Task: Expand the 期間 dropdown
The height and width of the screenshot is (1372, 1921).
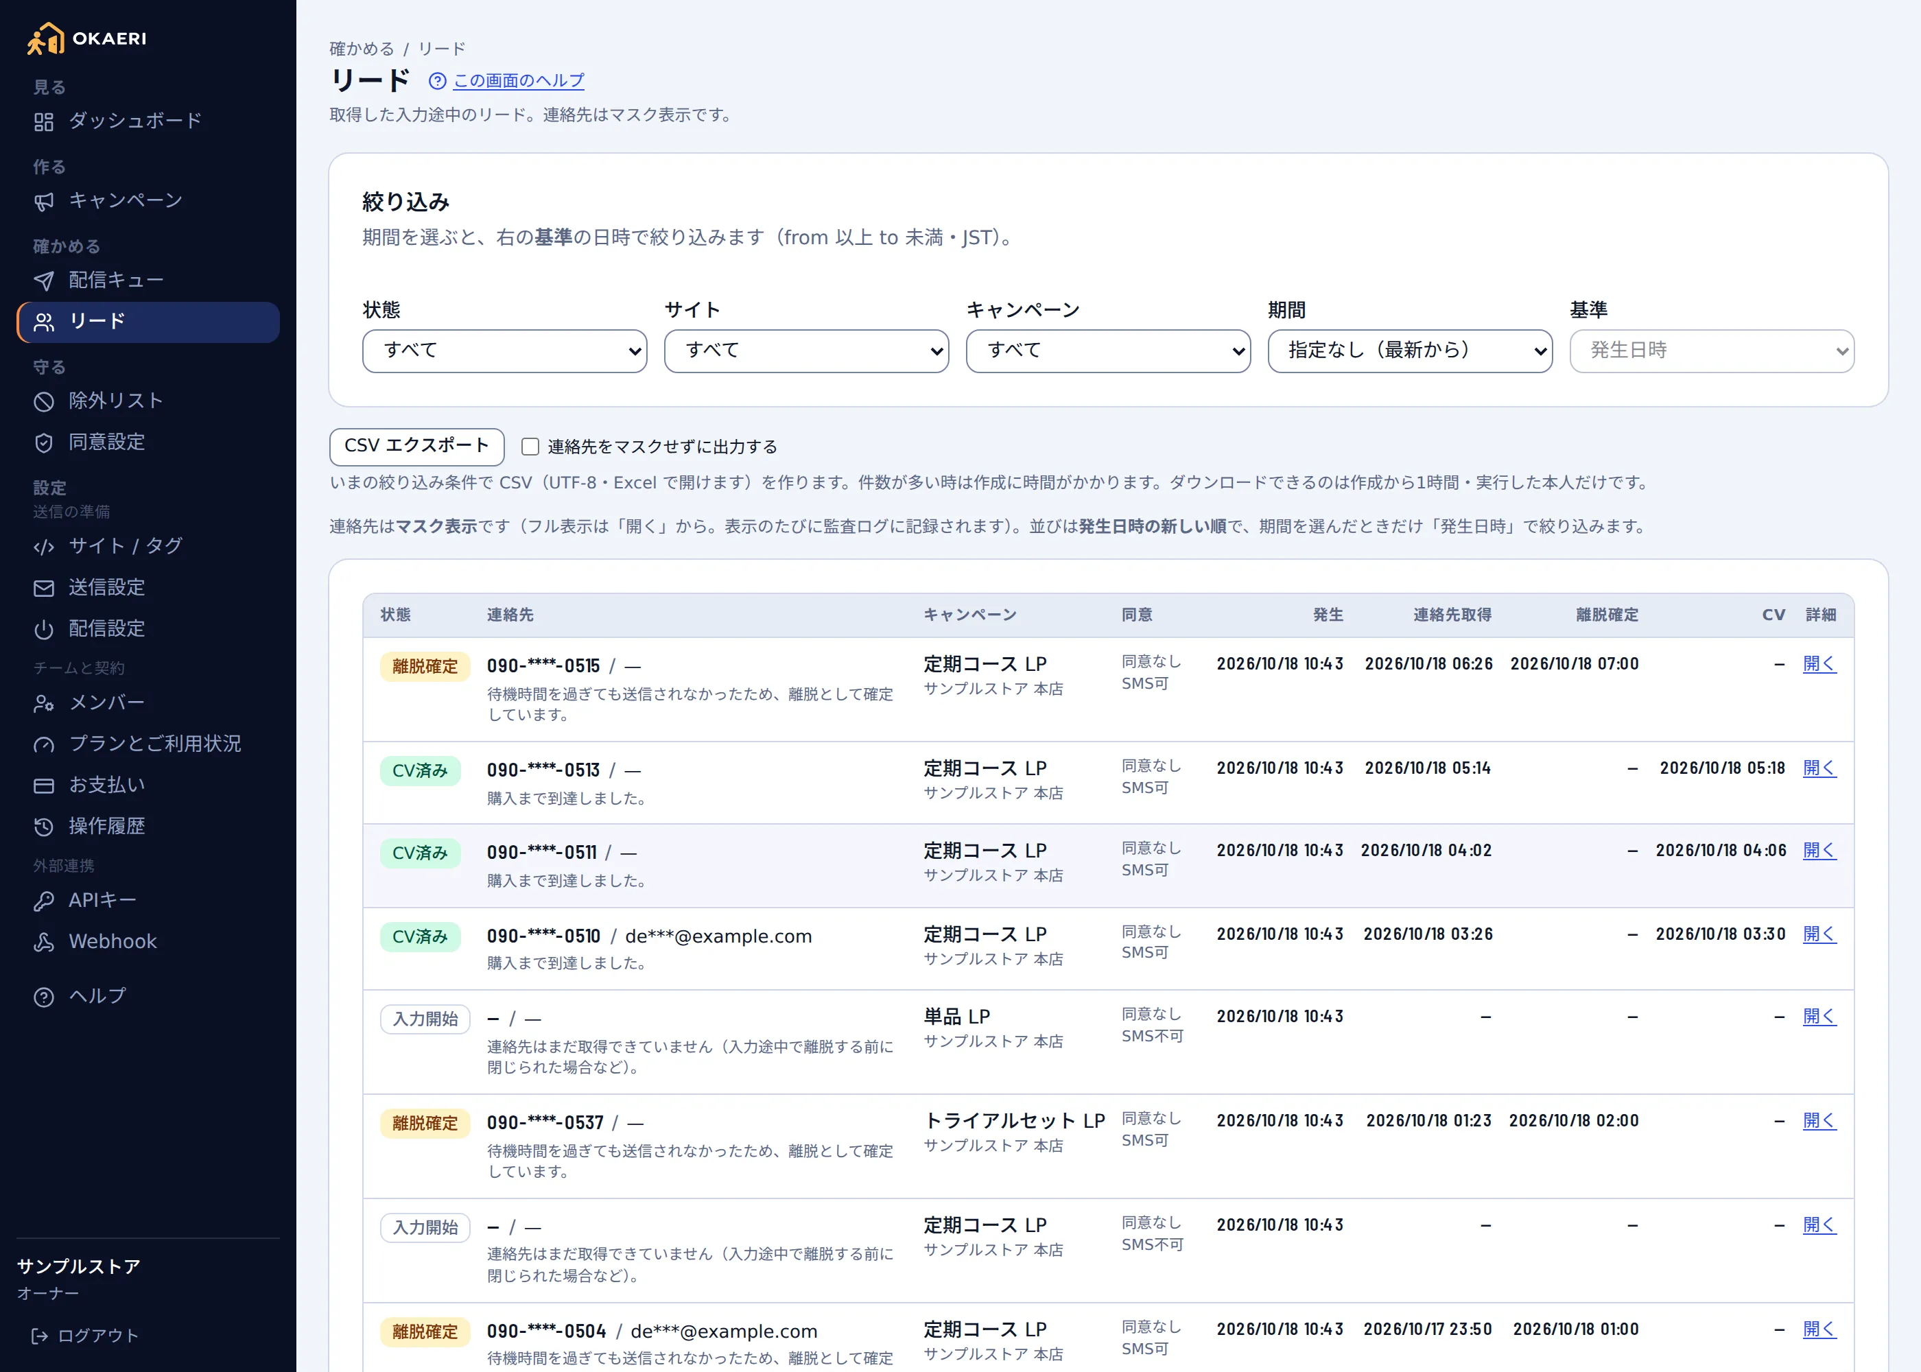Action: pyautogui.click(x=1410, y=351)
